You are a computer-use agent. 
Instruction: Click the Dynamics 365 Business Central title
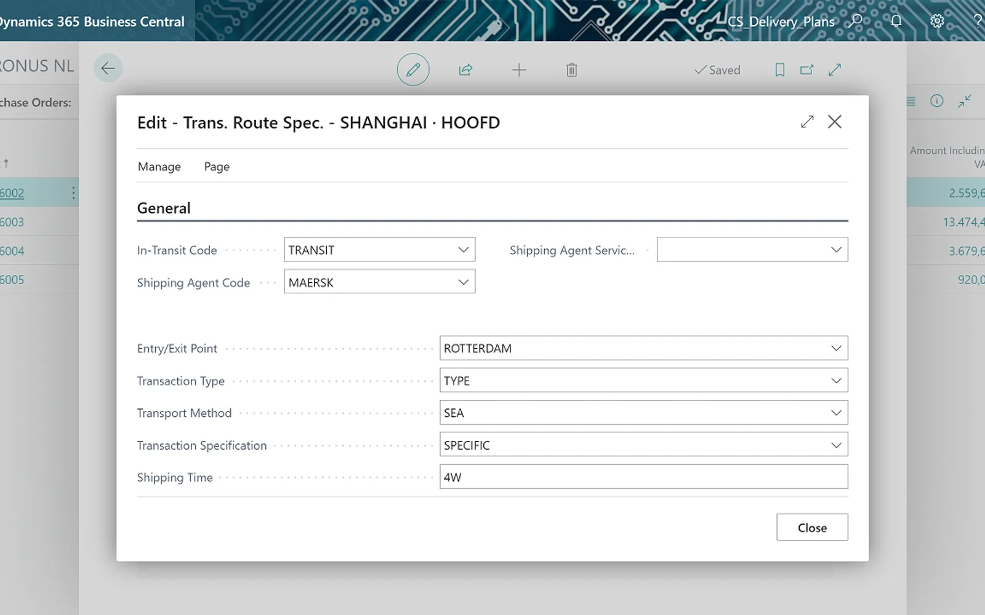92,22
